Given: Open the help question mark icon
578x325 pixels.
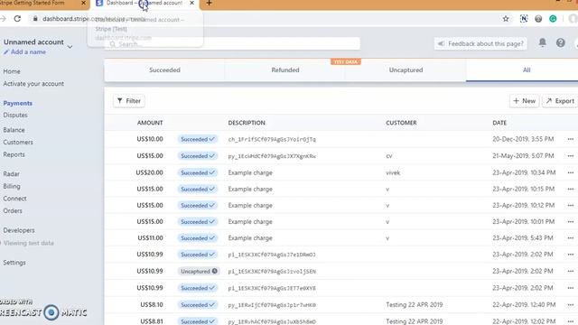Looking at the screenshot, I should point(560,43).
